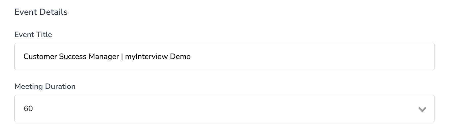
Task: Click the word "Title" in field label
Action: [x=45, y=35]
